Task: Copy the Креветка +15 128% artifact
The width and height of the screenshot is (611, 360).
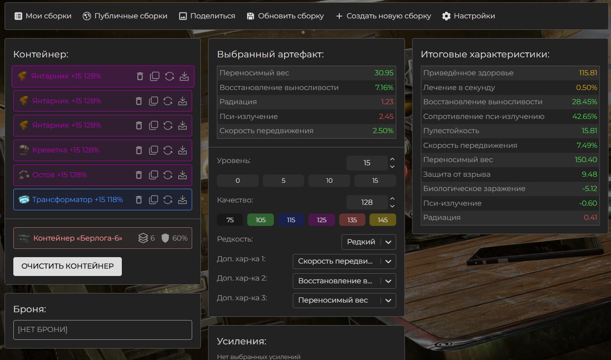Action: (154, 150)
